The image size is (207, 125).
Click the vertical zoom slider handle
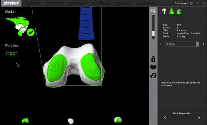pos(153,33)
